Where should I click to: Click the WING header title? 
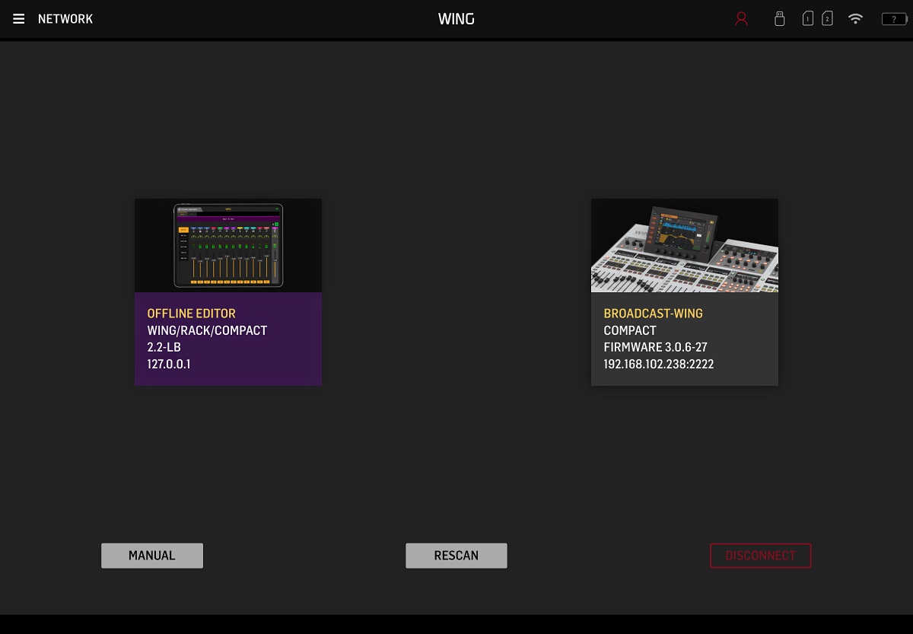point(456,19)
